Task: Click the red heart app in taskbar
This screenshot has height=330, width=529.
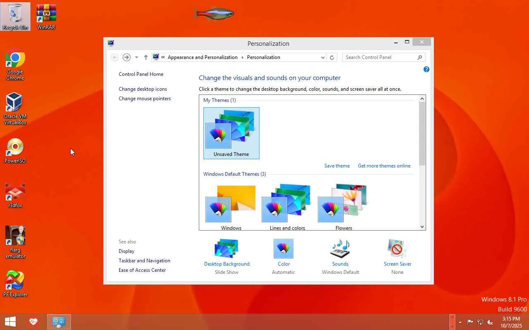Action: pos(33,322)
